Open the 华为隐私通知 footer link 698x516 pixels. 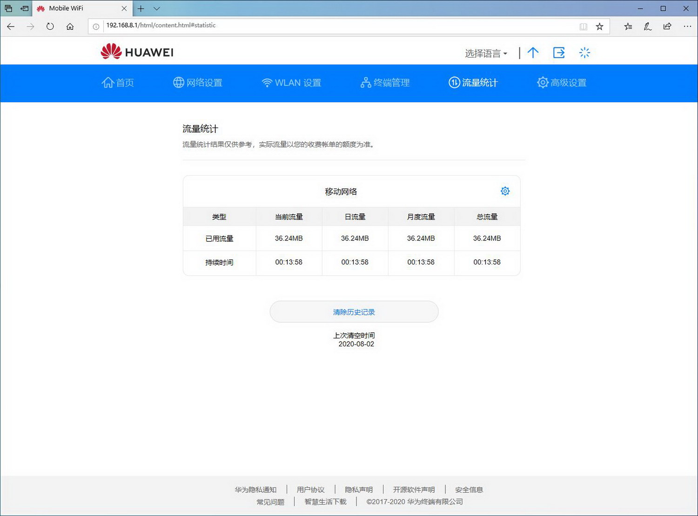(256, 489)
